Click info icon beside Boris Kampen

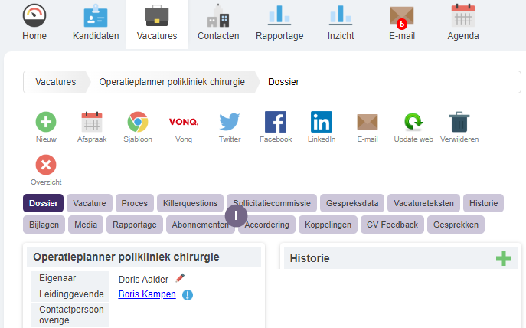click(x=188, y=295)
